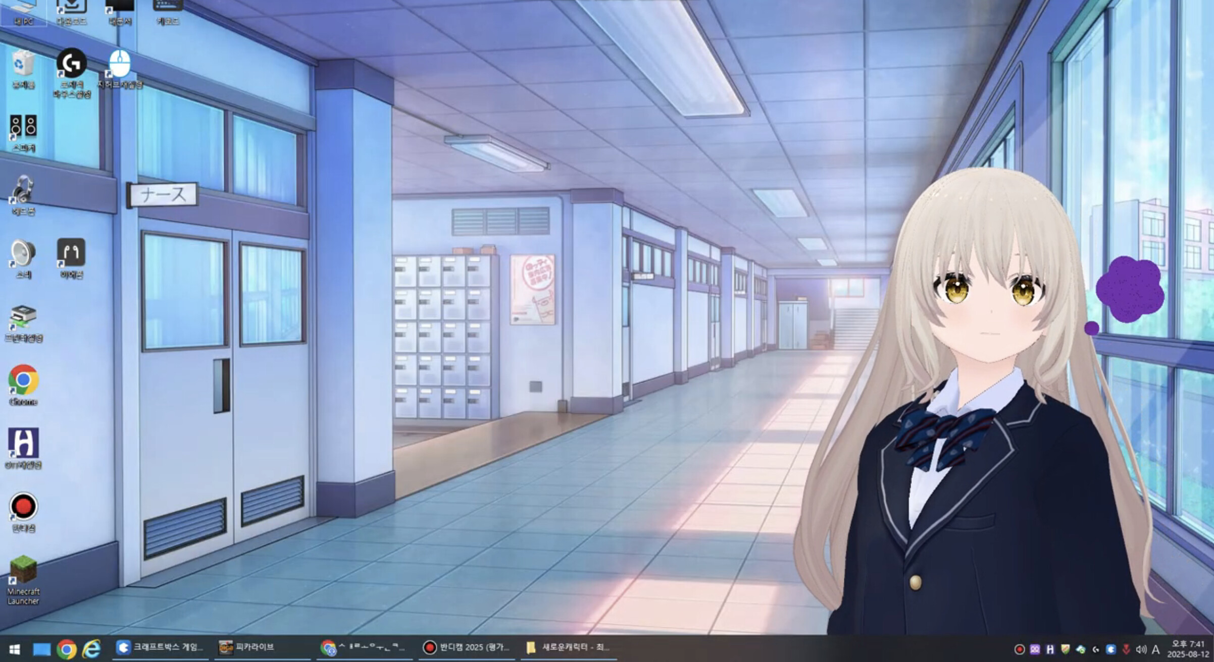Open the Bandicam recorder icon in the tray

coord(1020,649)
